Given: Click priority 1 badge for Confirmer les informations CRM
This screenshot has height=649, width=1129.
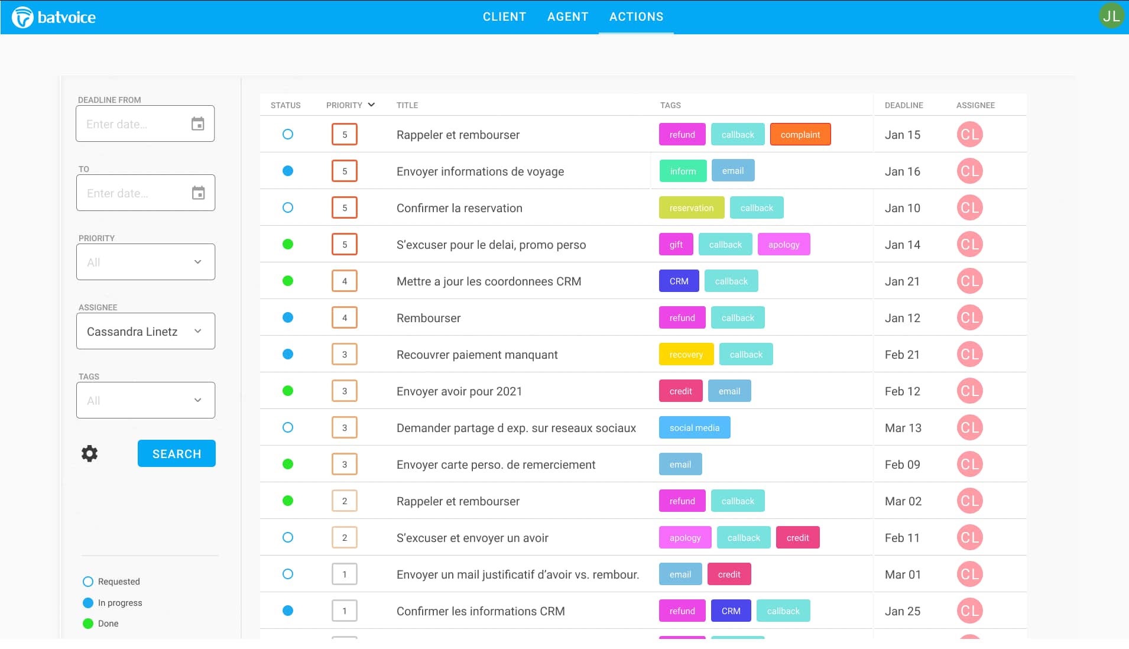Looking at the screenshot, I should [345, 611].
